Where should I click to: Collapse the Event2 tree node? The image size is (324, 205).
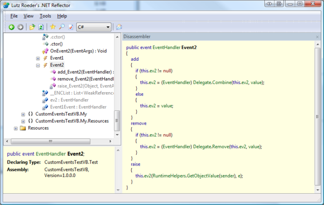pyautogui.click(x=38, y=65)
